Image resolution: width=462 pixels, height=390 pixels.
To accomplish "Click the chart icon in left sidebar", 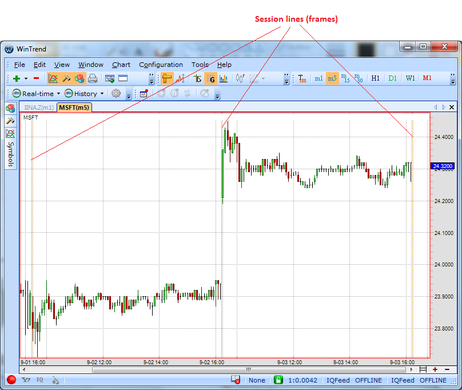I will pyautogui.click(x=10, y=134).
